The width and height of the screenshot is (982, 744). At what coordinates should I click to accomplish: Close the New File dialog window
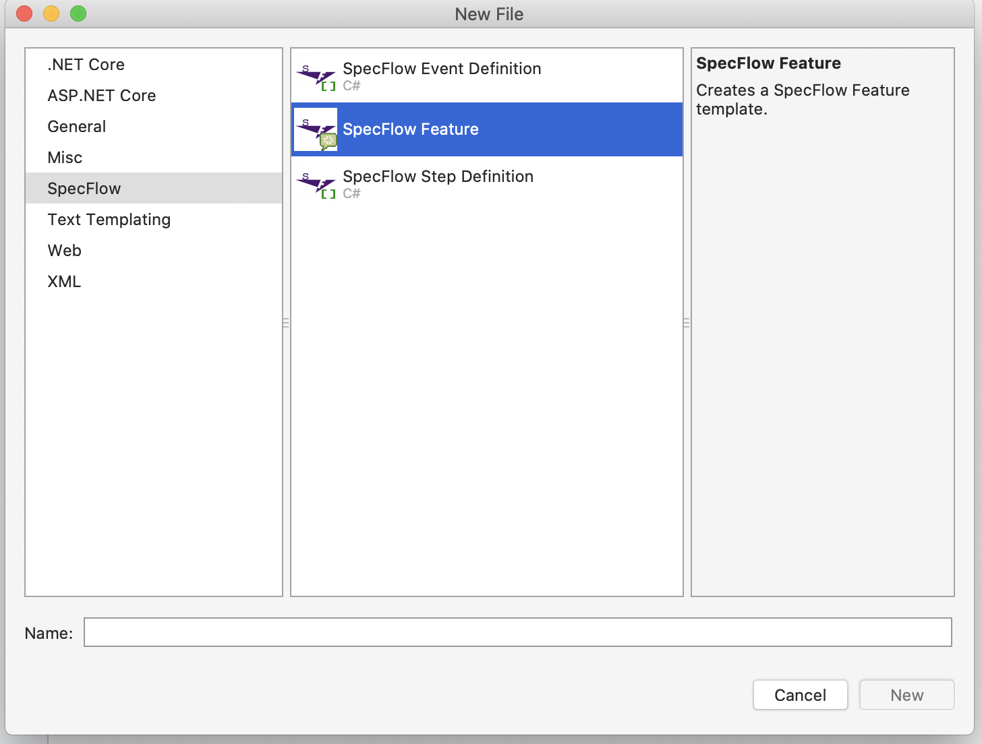point(24,13)
